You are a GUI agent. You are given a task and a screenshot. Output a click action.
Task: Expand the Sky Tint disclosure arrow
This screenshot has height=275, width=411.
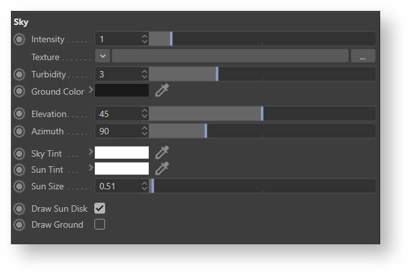coord(90,152)
